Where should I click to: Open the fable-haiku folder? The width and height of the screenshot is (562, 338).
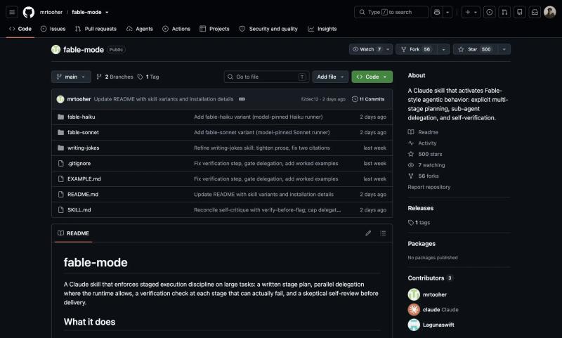[x=81, y=117]
